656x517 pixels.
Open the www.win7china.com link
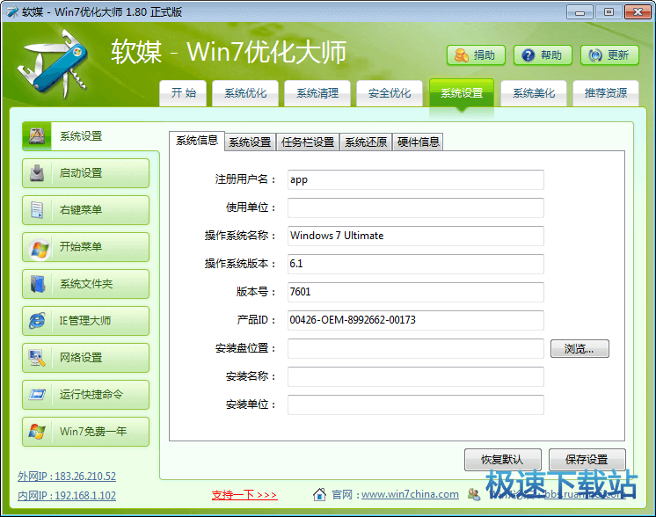410,494
